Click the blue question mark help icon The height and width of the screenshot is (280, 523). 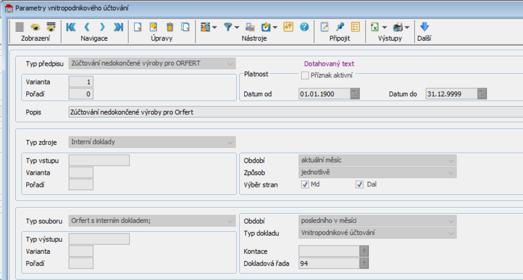tap(304, 27)
